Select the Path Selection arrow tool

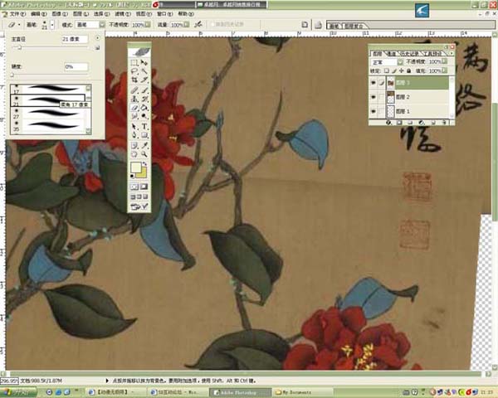[x=134, y=127]
